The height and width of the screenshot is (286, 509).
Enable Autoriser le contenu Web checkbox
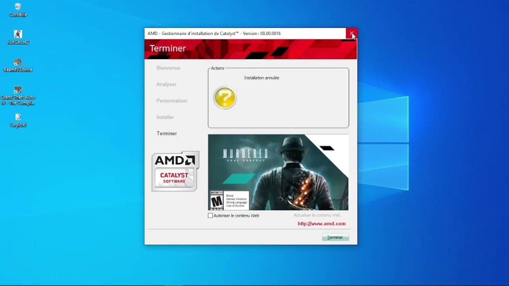point(210,216)
